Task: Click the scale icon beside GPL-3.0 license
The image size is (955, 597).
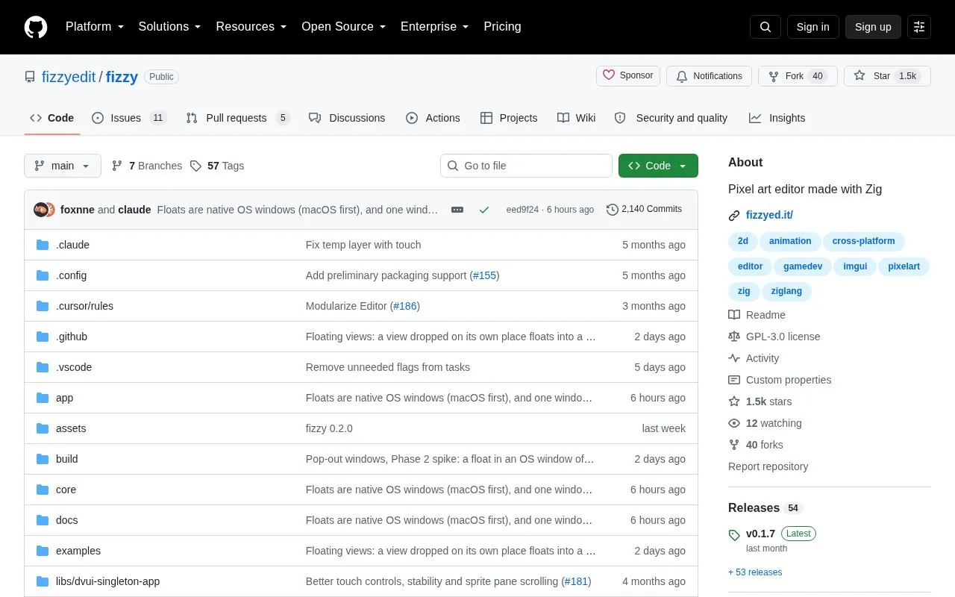Action: click(x=734, y=337)
